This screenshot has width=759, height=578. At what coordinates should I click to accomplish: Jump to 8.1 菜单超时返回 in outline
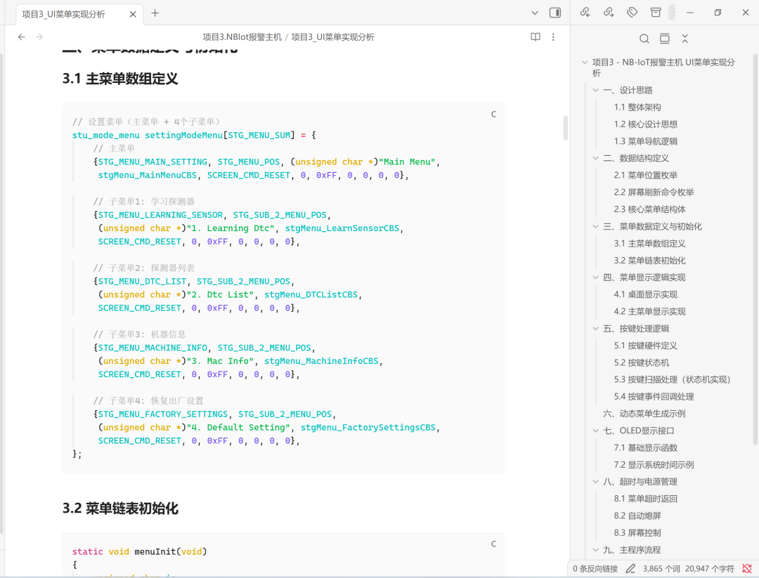point(646,499)
